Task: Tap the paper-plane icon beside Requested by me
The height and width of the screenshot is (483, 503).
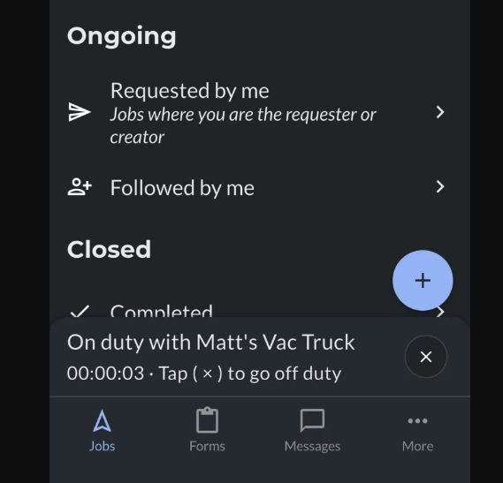Action: (80, 112)
